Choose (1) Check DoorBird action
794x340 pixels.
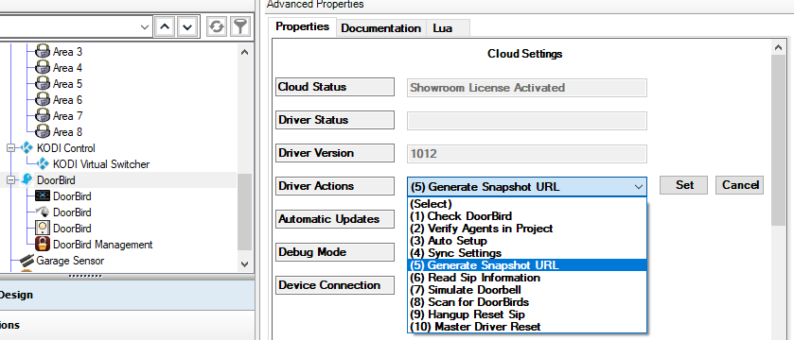[527, 216]
